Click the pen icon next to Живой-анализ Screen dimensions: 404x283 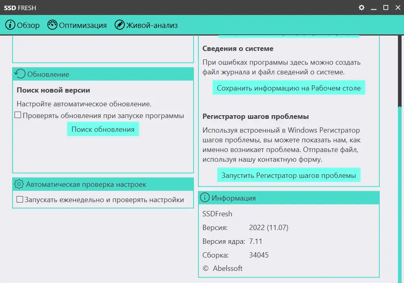[x=120, y=25]
